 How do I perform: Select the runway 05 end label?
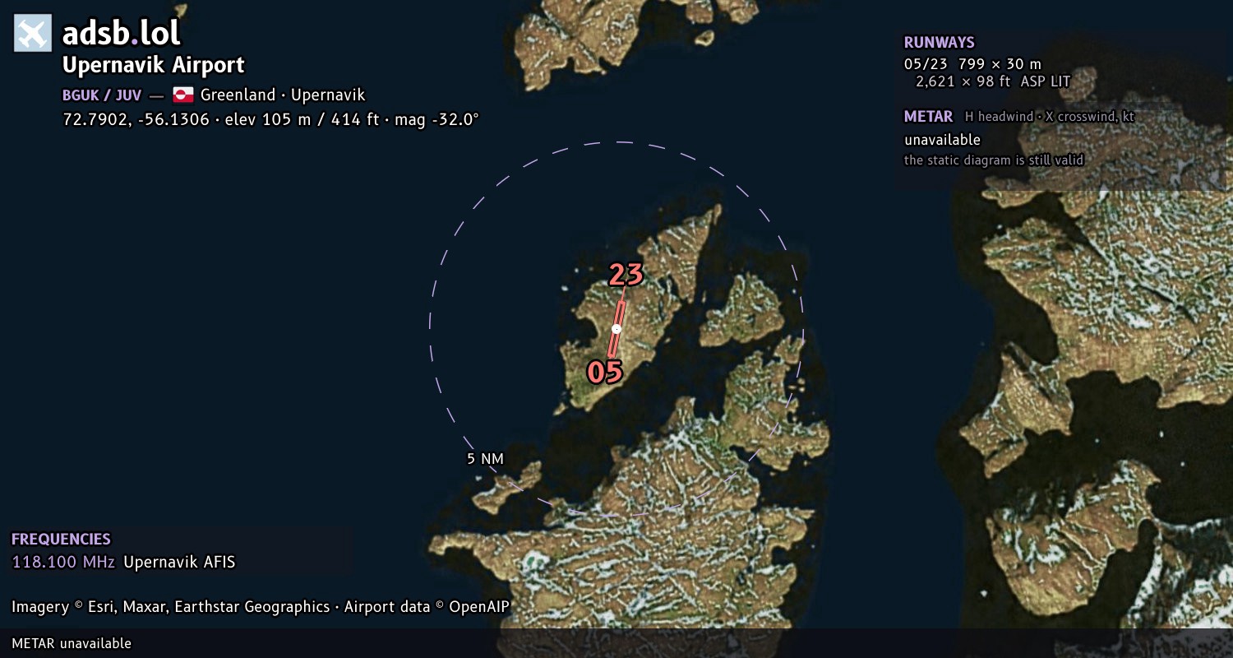coord(605,373)
